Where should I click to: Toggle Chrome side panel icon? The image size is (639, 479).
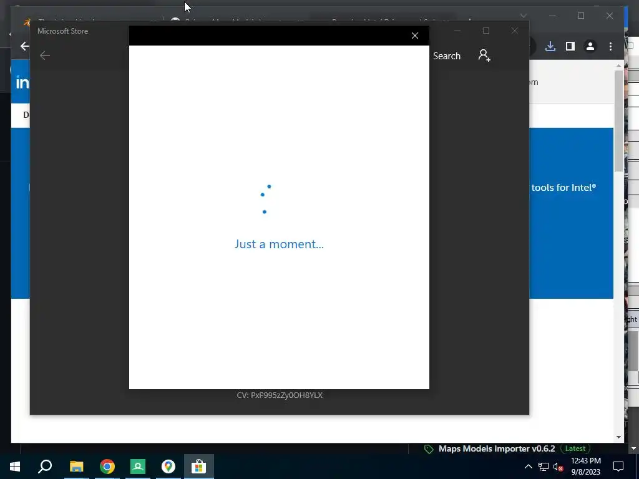pyautogui.click(x=570, y=46)
